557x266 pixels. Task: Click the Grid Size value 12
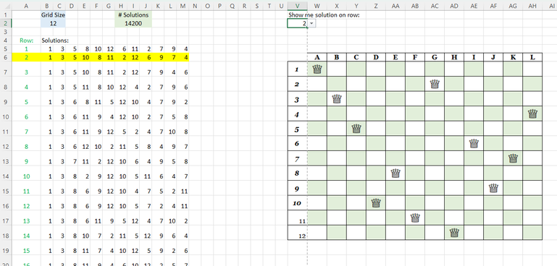pos(54,23)
